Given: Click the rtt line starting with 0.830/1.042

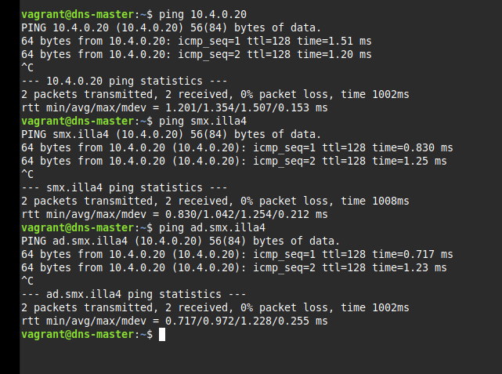Looking at the screenshot, I should (x=175, y=215).
